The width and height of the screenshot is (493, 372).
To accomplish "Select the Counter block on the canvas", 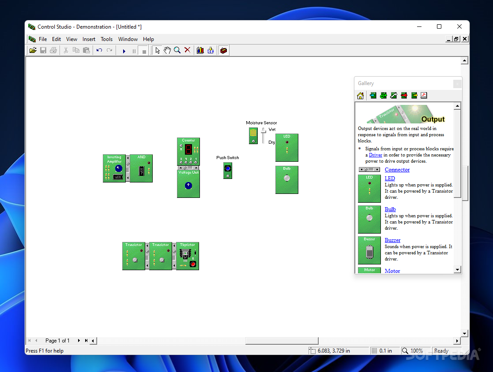I will (188, 151).
